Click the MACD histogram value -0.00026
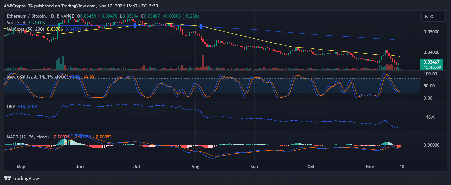The width and height of the screenshot is (451, 185). 61,137
